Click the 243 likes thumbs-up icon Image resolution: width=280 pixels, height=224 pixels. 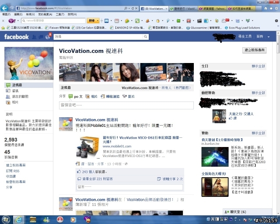(x=79, y=171)
